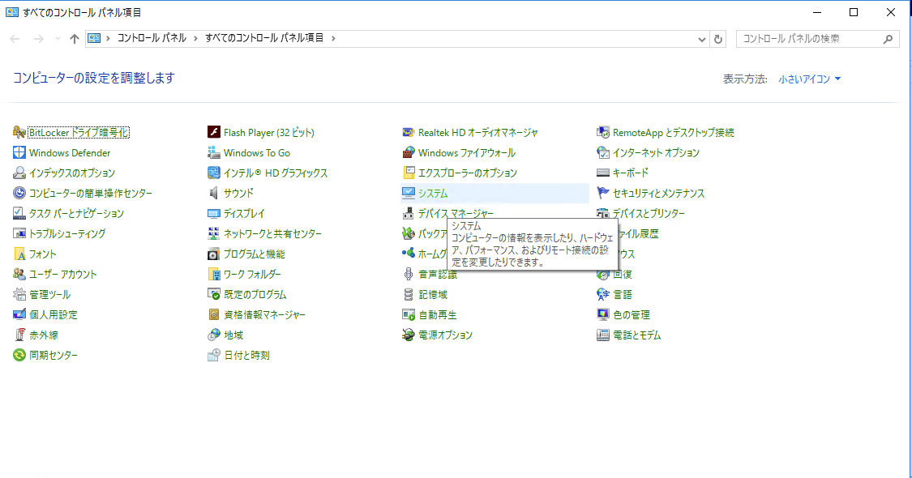Screen dimensions: 912x478
Task: Click the トラブルシューティング icon
Action: pyautogui.click(x=19, y=234)
